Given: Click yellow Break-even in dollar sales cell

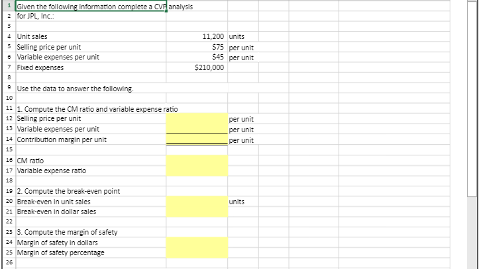Looking at the screenshot, I should tap(197, 211).
